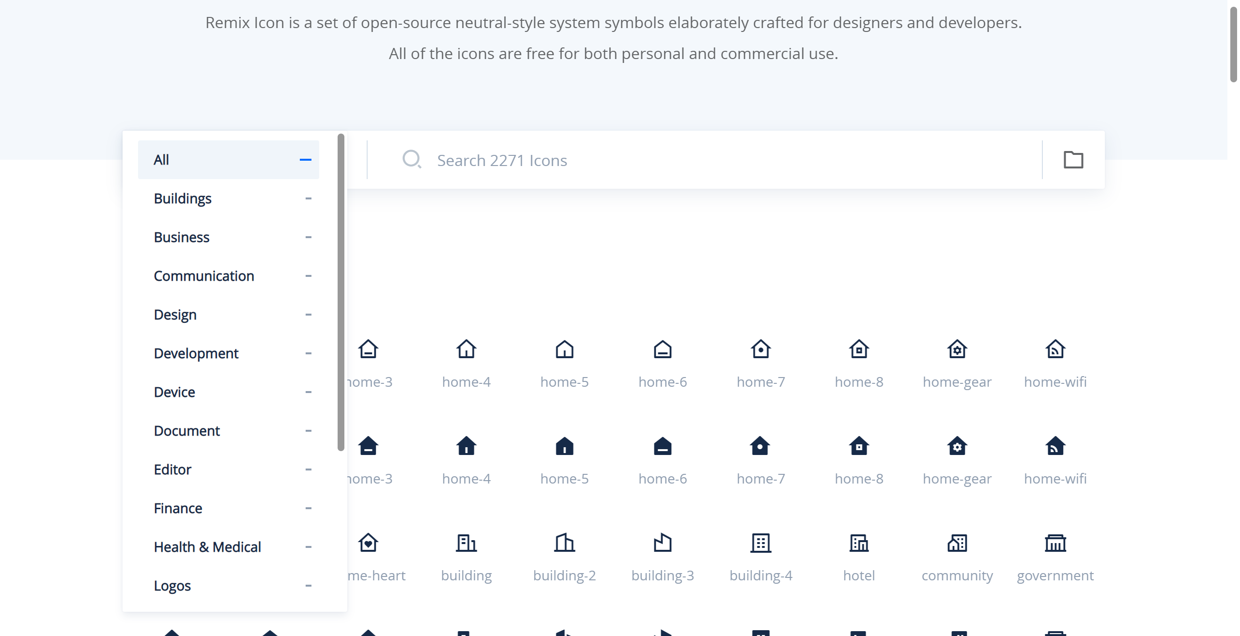This screenshot has width=1240, height=636.
Task: Click the category list scrollbar
Action: click(341, 292)
